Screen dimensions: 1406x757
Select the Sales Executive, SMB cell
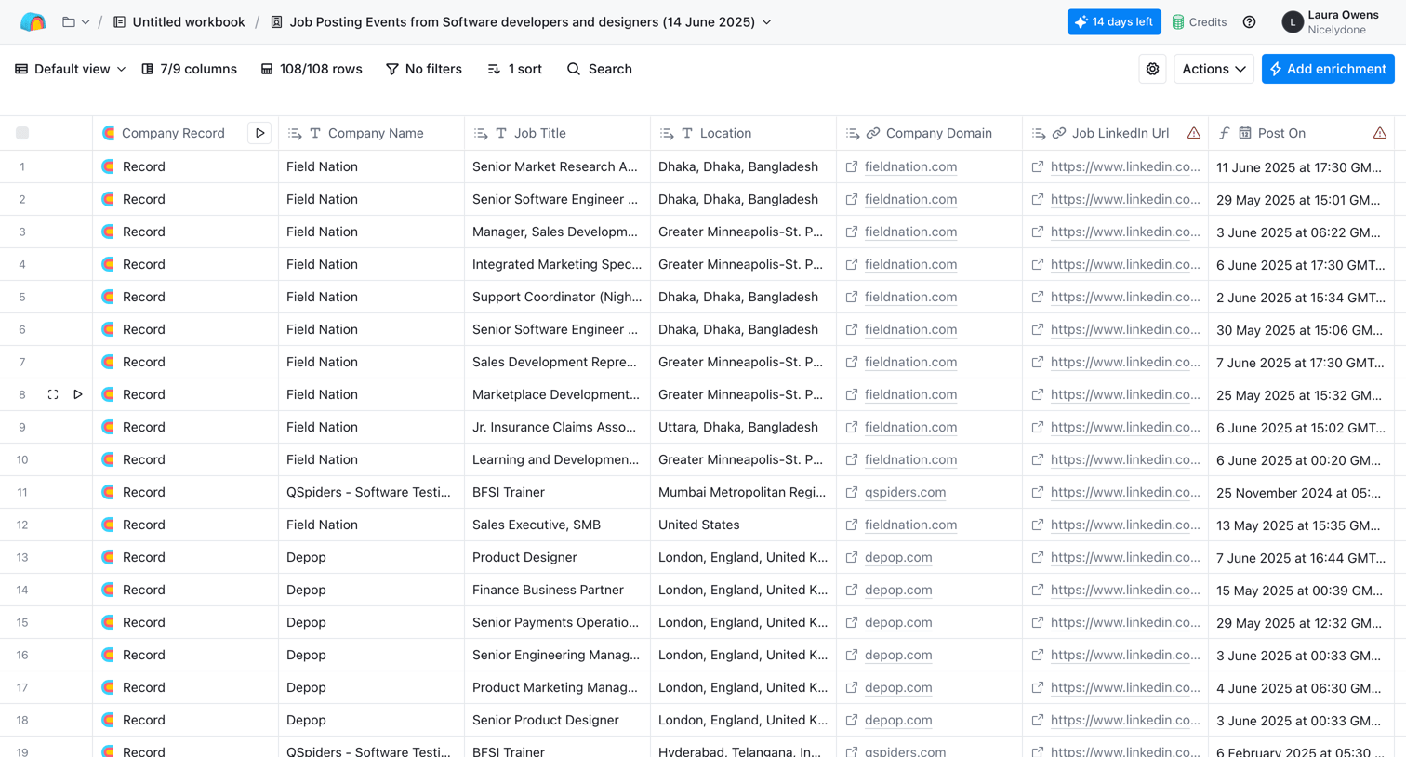point(557,525)
